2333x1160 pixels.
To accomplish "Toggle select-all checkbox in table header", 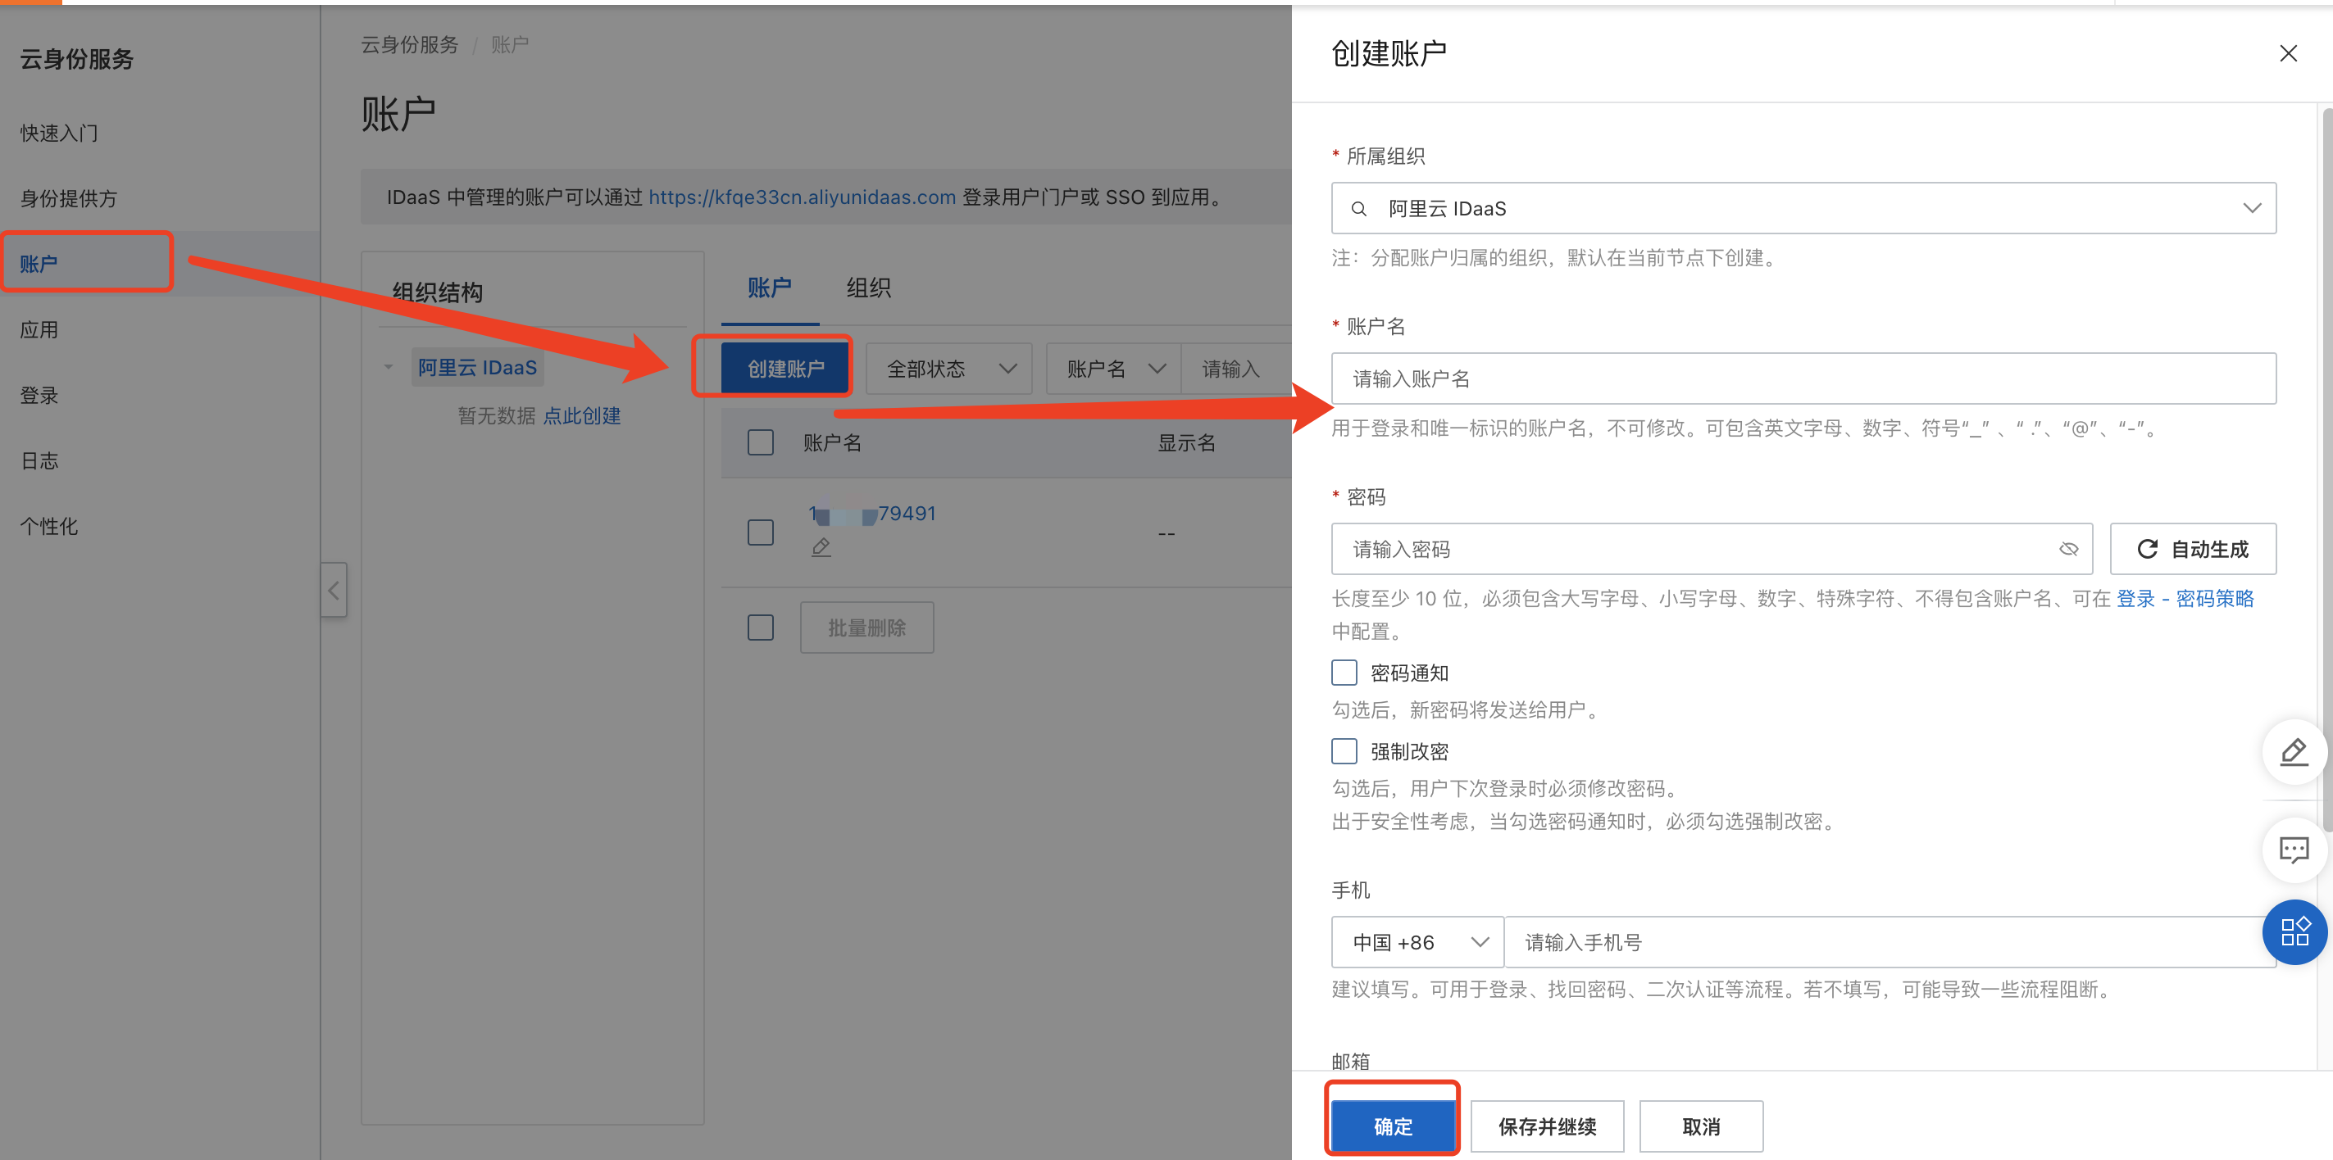I will coord(760,442).
